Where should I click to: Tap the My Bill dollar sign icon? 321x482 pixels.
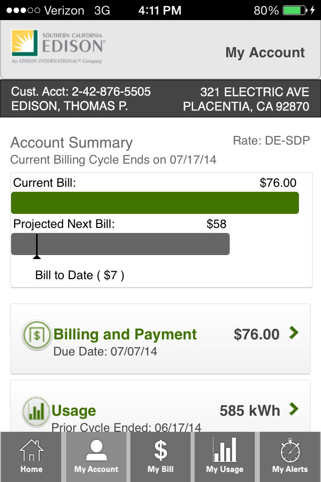pyautogui.click(x=160, y=451)
